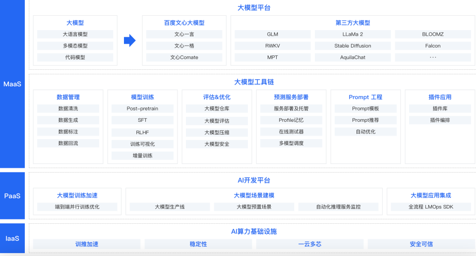Open the 大模型安全 entry
Viewport: 476px width, 256px height.
click(x=217, y=144)
